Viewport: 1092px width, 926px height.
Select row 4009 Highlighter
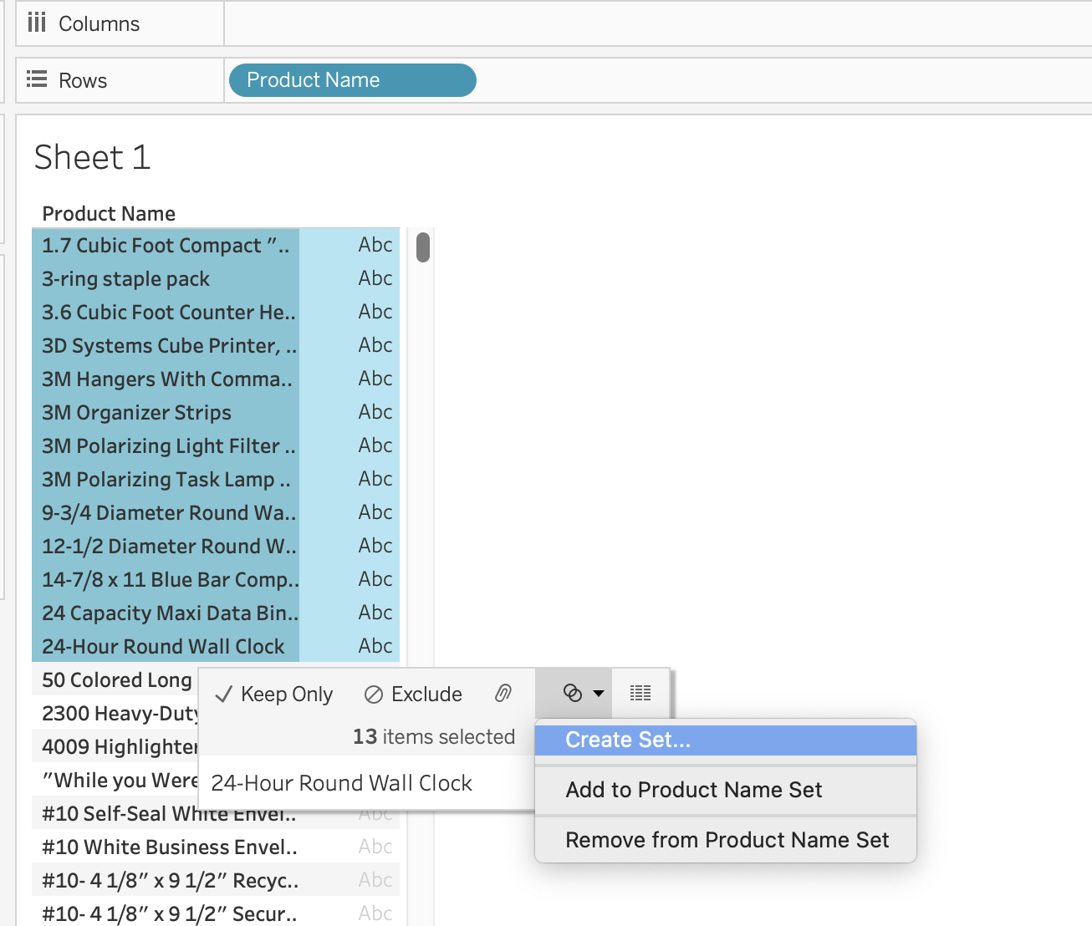[x=115, y=746]
